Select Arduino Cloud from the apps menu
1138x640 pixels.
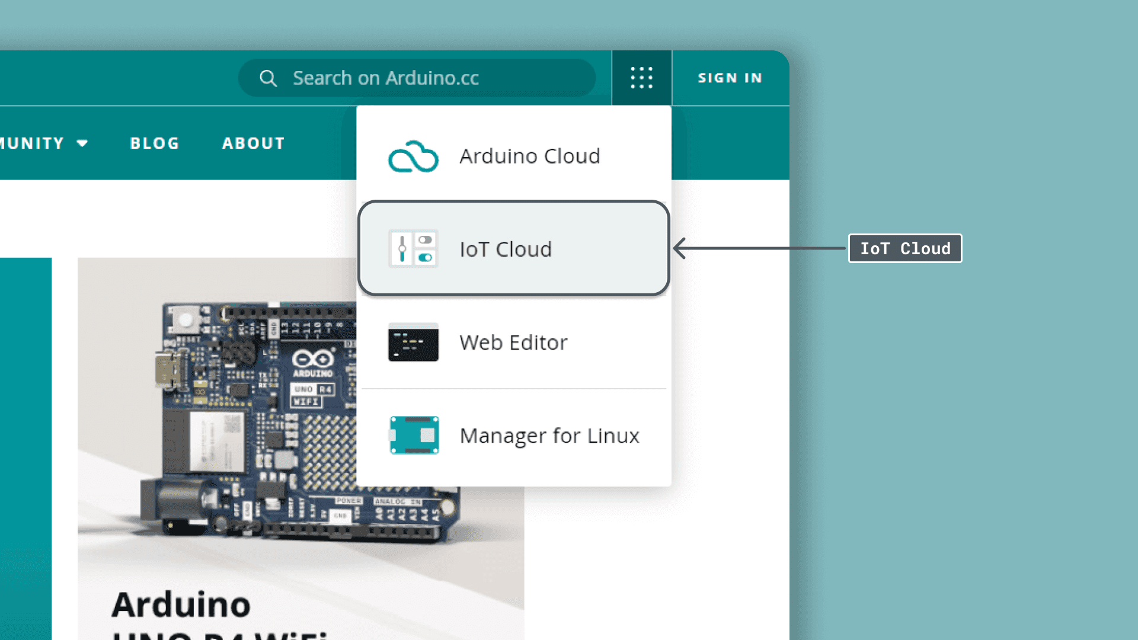[529, 156]
